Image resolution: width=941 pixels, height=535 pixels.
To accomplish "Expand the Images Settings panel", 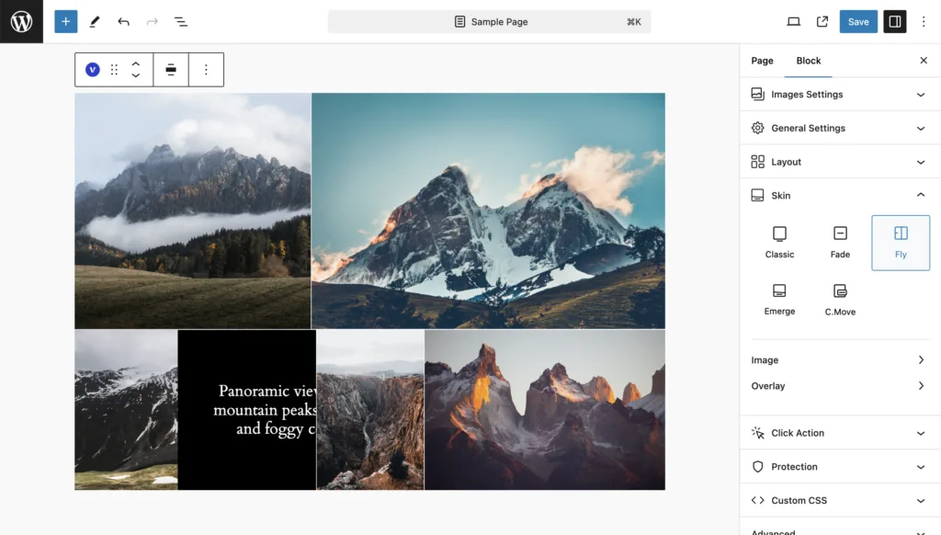I will pyautogui.click(x=840, y=95).
